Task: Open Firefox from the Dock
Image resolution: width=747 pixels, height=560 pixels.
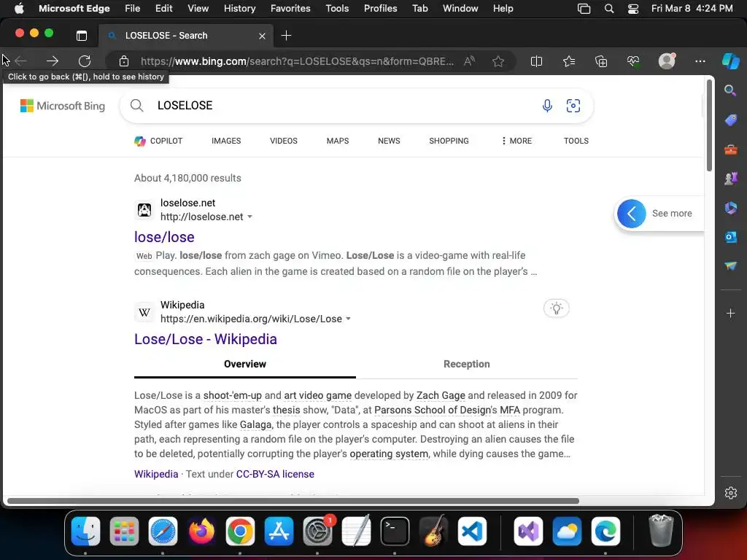Action: tap(201, 532)
